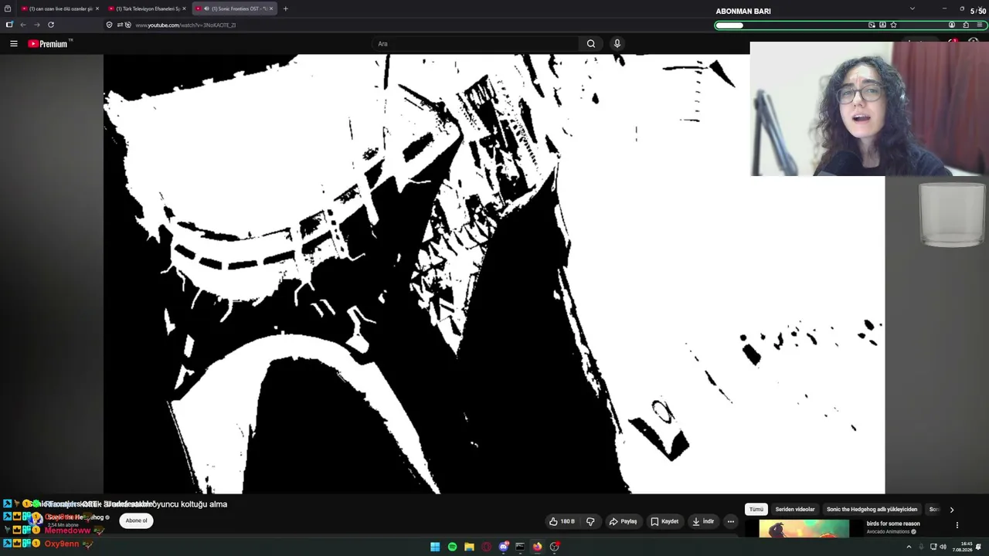Open the Windows Start menu
Viewport: 989px width, 556px height.
(435, 547)
